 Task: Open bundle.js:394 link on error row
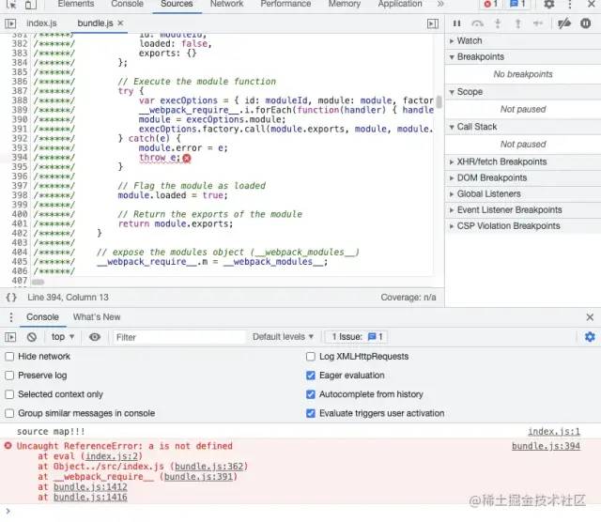pyautogui.click(x=546, y=446)
